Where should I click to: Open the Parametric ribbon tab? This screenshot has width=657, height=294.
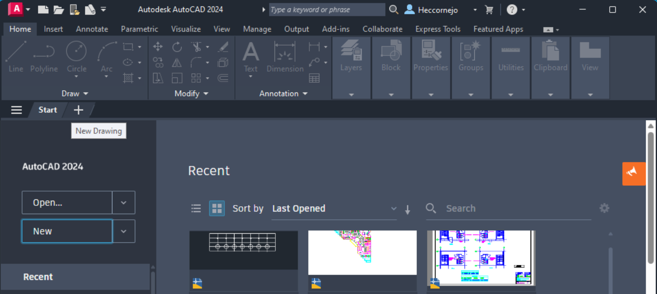[x=139, y=29]
